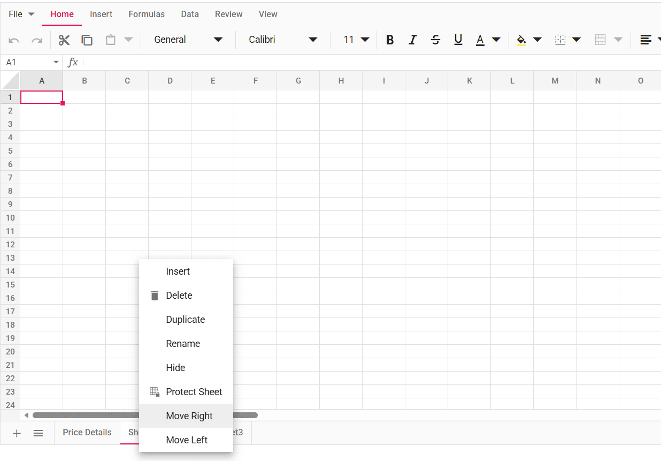Select row 12 header
Viewport: 661px width, 461px height.
point(10,244)
